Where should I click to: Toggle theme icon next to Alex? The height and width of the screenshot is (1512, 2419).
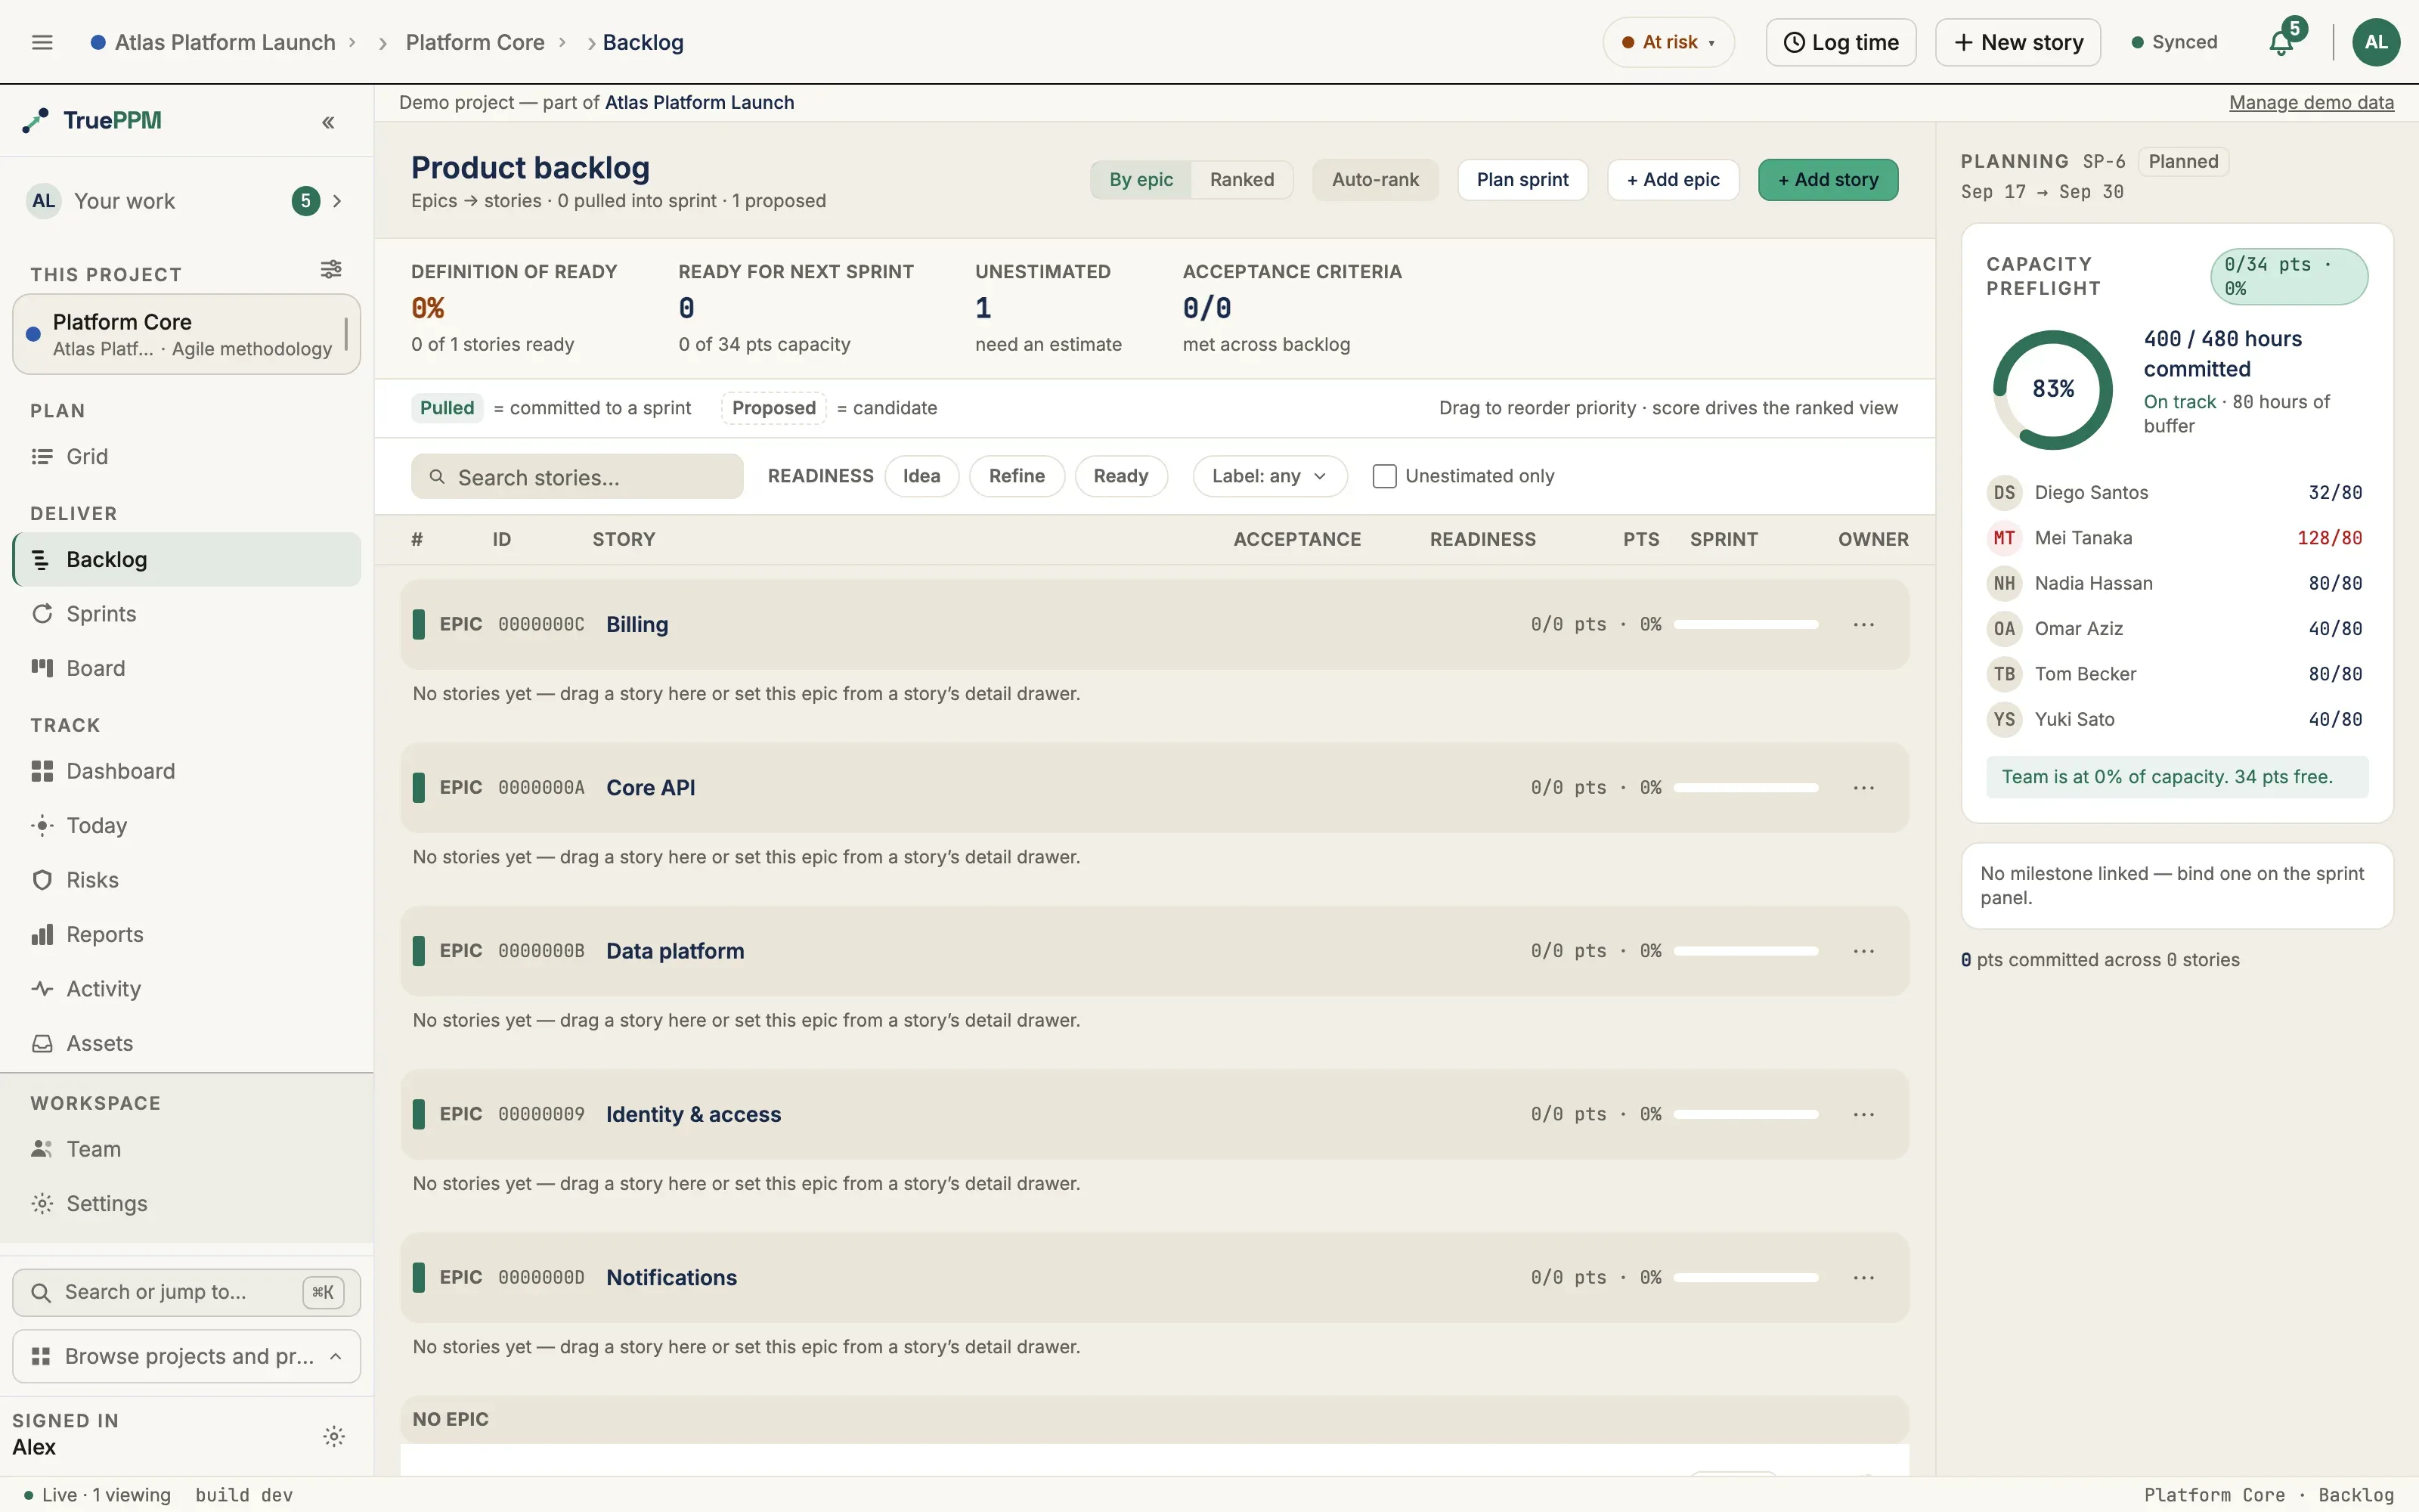pos(334,1436)
